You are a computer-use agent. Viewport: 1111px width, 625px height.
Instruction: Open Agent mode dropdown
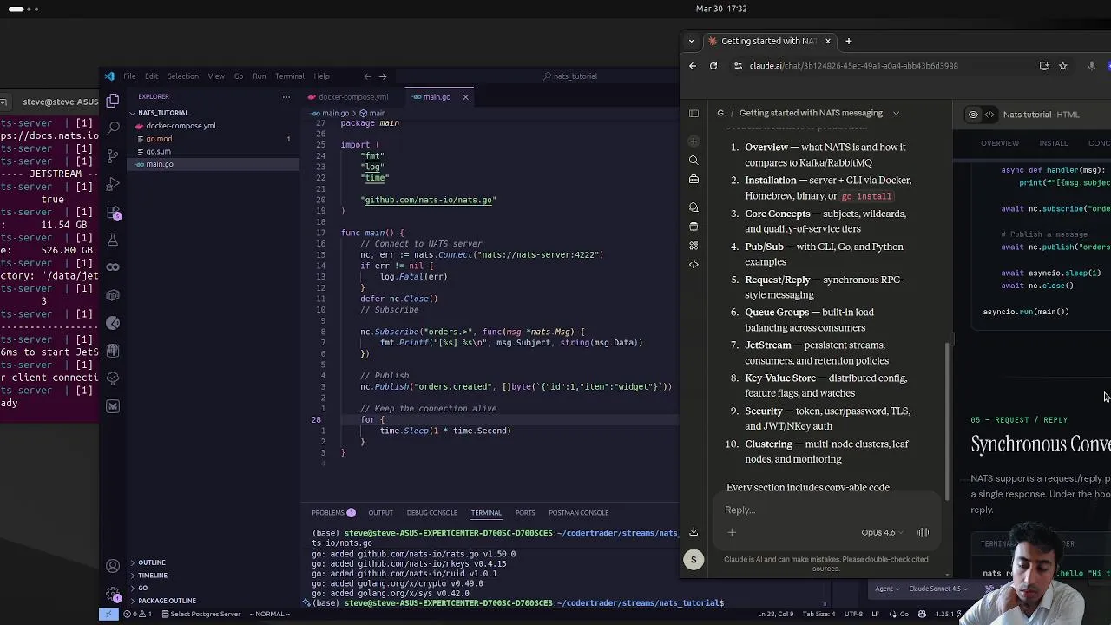(x=887, y=589)
